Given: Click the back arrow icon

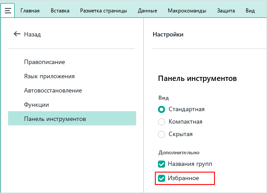Looking at the screenshot, I should tap(17, 34).
